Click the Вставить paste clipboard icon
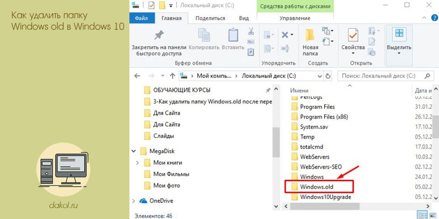Image resolution: width=439 pixels, height=219 pixels. pyautogui.click(x=233, y=35)
